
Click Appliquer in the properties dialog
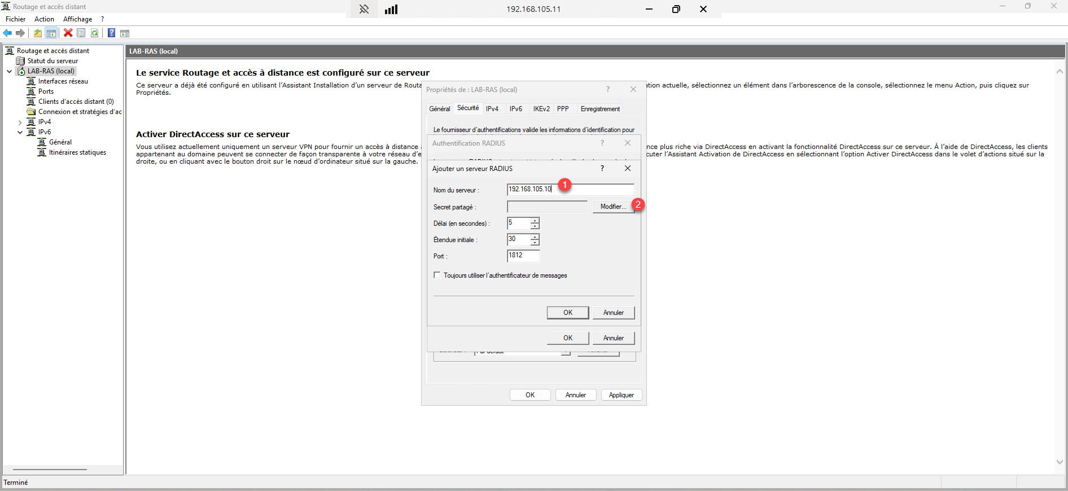pyautogui.click(x=621, y=395)
